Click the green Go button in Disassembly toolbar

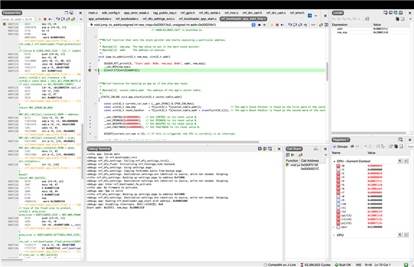(x=40, y=19)
